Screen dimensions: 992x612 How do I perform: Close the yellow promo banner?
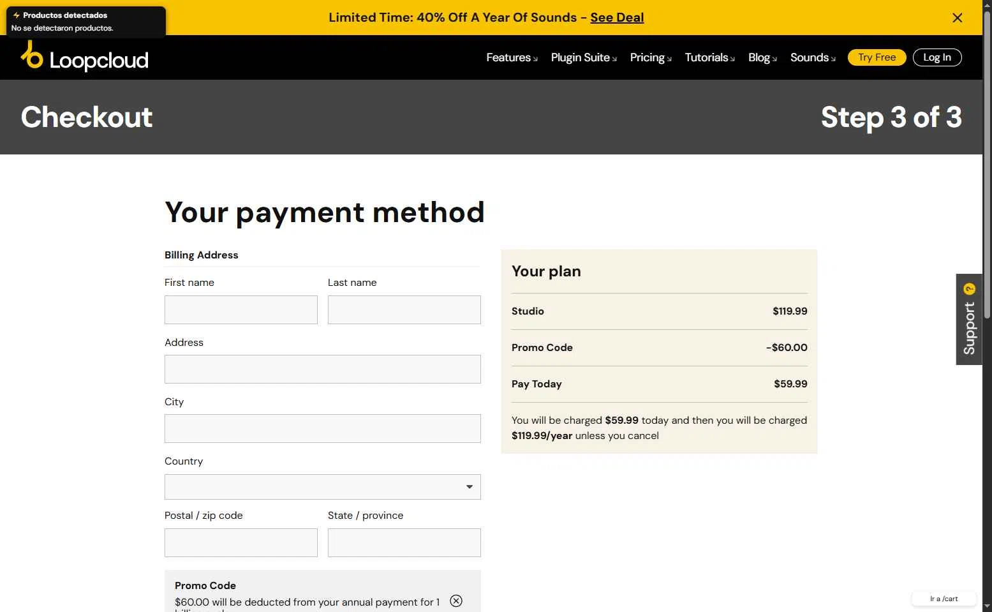pyautogui.click(x=957, y=18)
